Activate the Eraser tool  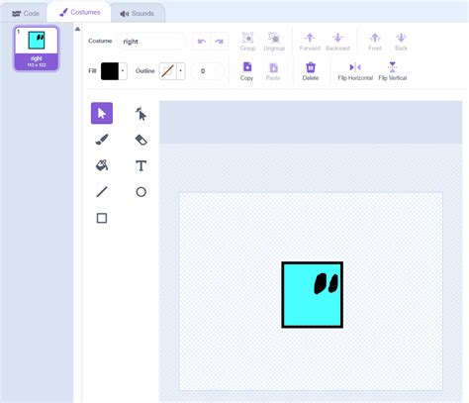coord(141,140)
